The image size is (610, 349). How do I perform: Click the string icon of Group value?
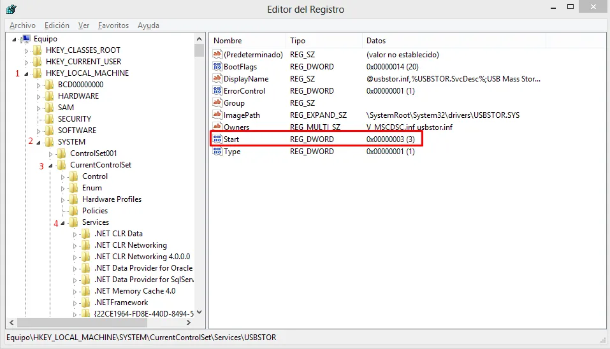(217, 103)
